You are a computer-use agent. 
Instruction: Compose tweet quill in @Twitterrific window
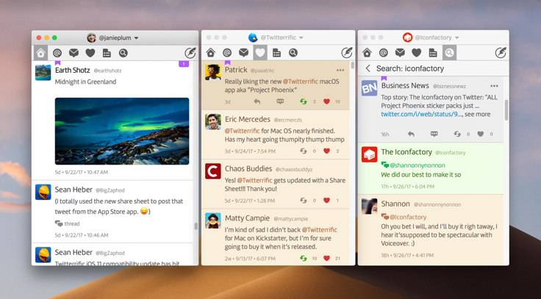pyautogui.click(x=347, y=53)
